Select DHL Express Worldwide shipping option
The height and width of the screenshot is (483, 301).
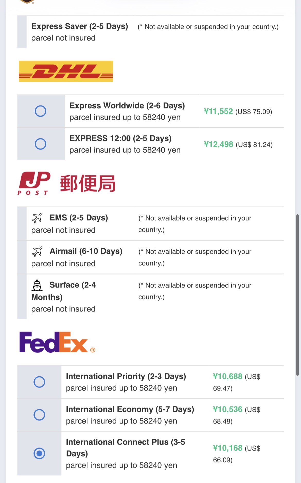[40, 111]
